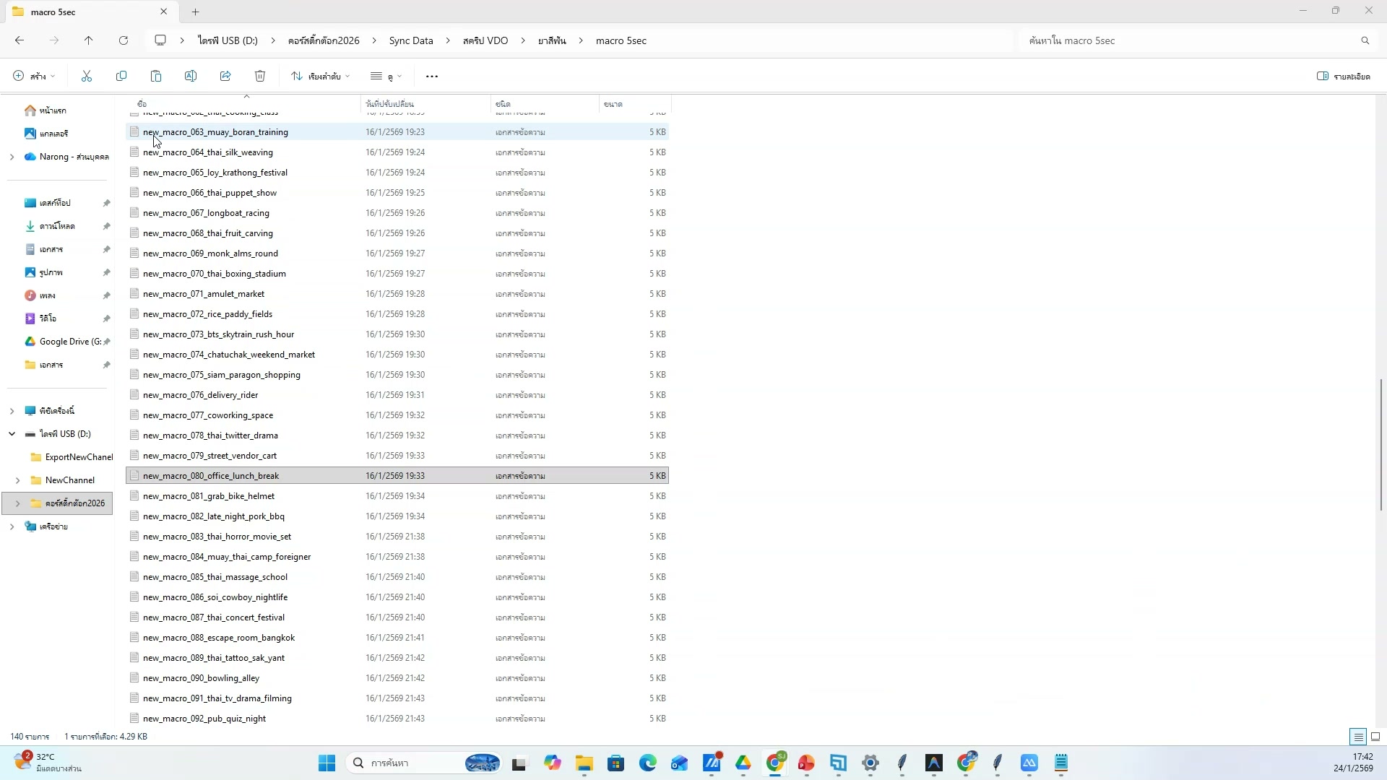Image resolution: width=1387 pixels, height=780 pixels.
Task: Toggle the details pane button
Action: pos(1343,76)
